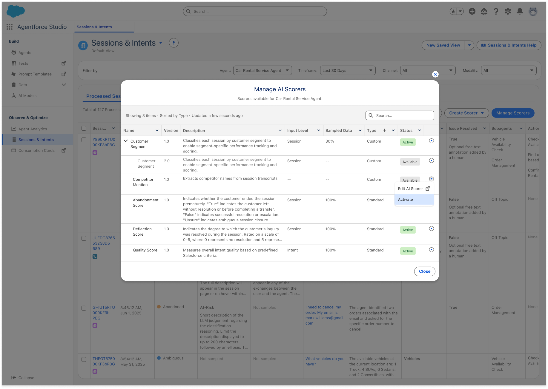Screen dimensions: 548x389
Task: Open row actions for Quality Score
Action: point(432,250)
